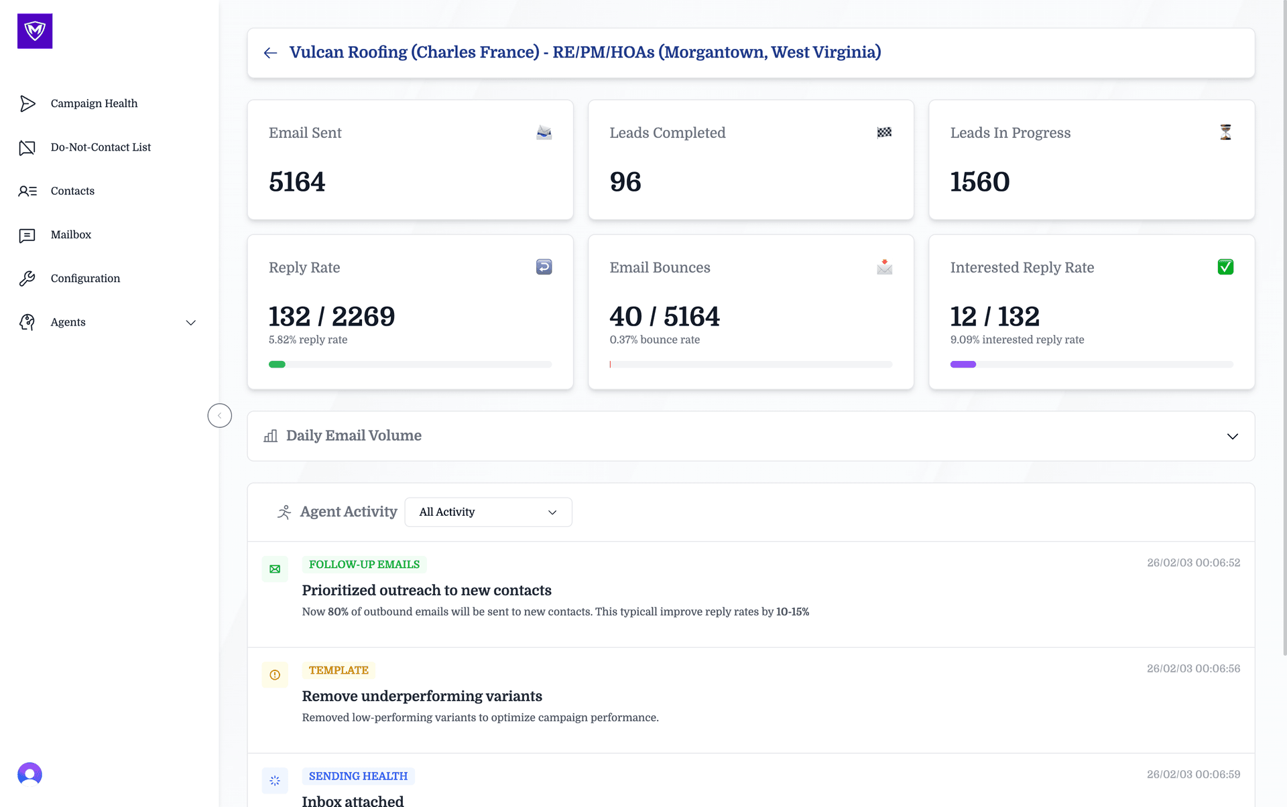Click the SENDING HEALTH activity tag
Image resolution: width=1287 pixels, height=807 pixels.
[x=358, y=776]
